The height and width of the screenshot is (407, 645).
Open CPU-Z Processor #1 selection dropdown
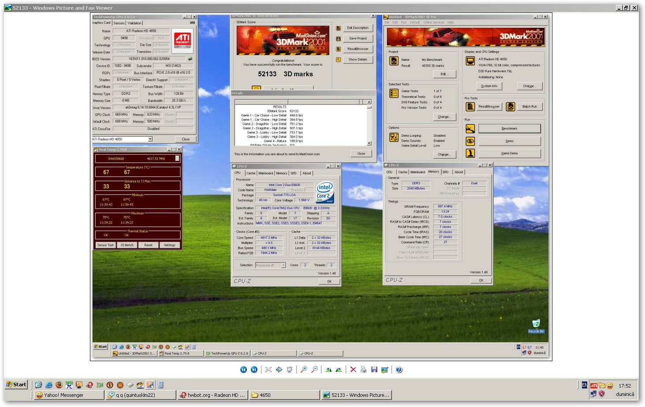point(283,265)
